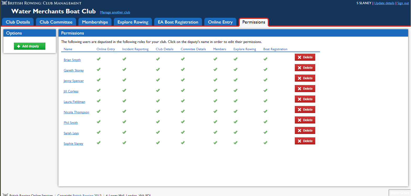This screenshot has width=411, height=196.
Task: Delete the Jill Corless row
Action: 305,89
